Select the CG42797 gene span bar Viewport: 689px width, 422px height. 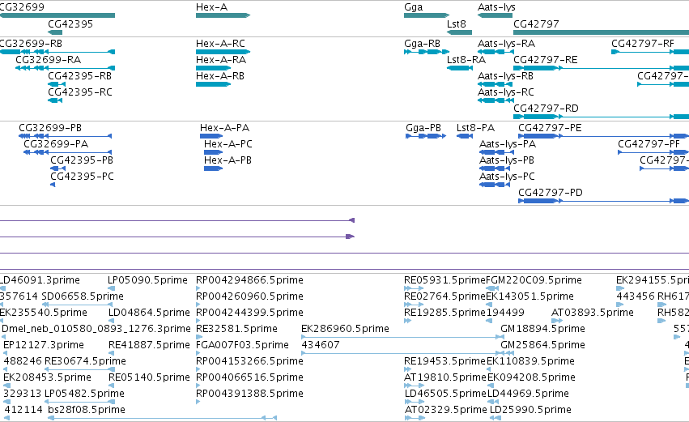(601, 32)
